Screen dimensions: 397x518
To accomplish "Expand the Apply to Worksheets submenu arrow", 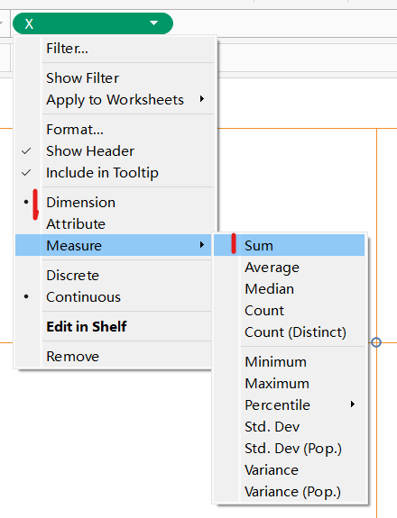I will pyautogui.click(x=202, y=99).
